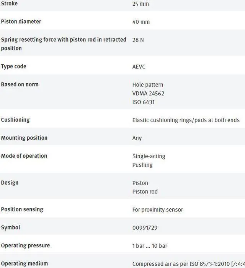Click the "1 bar ... 10 bar" pressure value
The image size is (245, 268).
point(150,245)
